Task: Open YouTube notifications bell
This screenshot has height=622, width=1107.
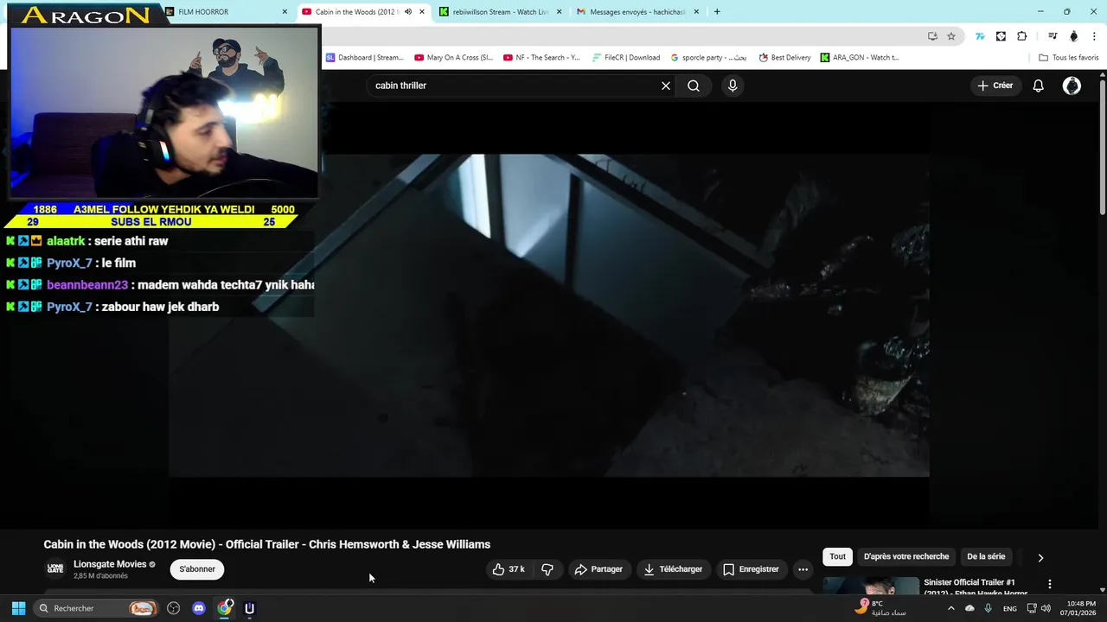Action: tap(1039, 86)
